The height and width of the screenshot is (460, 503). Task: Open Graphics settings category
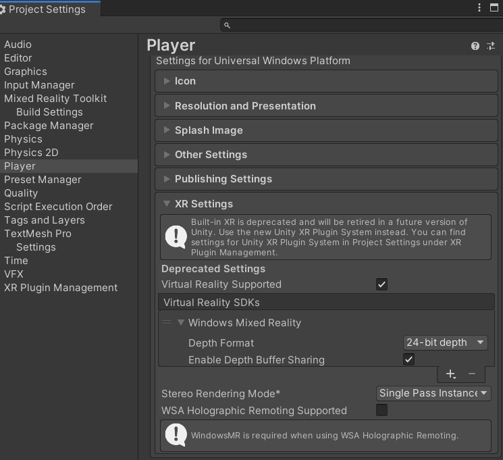click(x=26, y=72)
